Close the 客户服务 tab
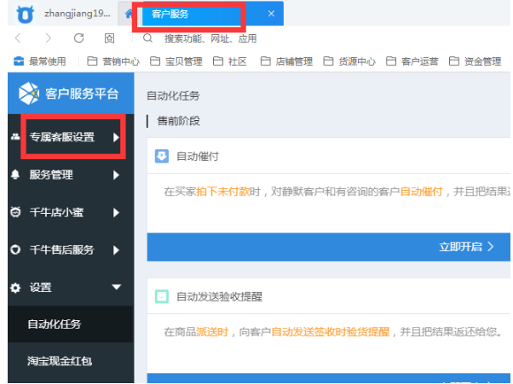Viewport: 513px width, 384px height. (x=271, y=14)
